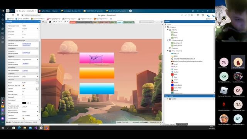Switch to Карта тайлов bottom tab

182,124
